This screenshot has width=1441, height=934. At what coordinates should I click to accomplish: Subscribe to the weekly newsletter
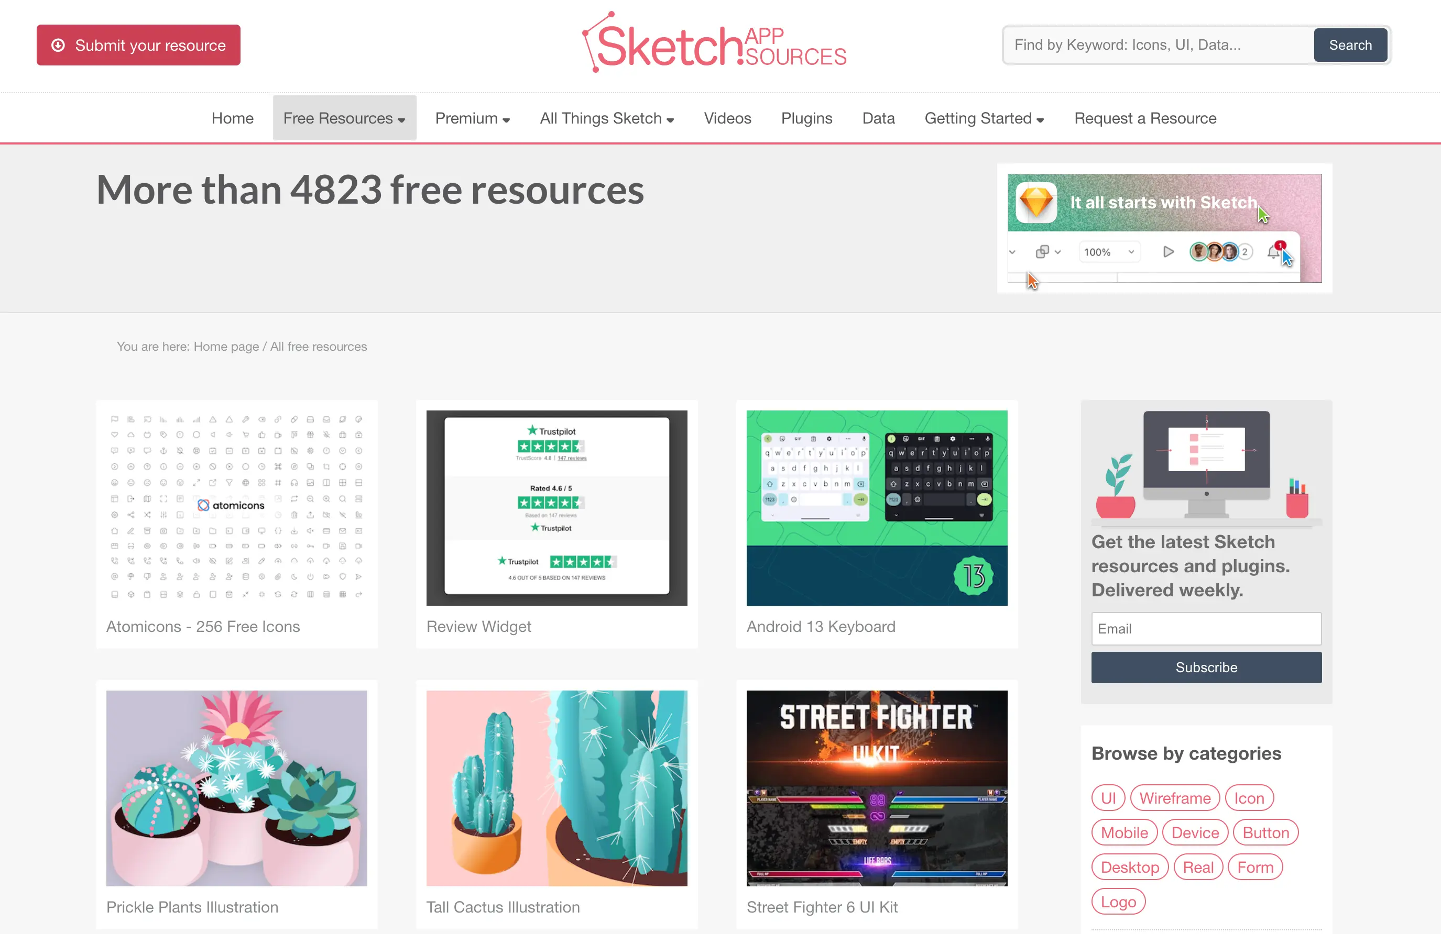click(x=1206, y=667)
